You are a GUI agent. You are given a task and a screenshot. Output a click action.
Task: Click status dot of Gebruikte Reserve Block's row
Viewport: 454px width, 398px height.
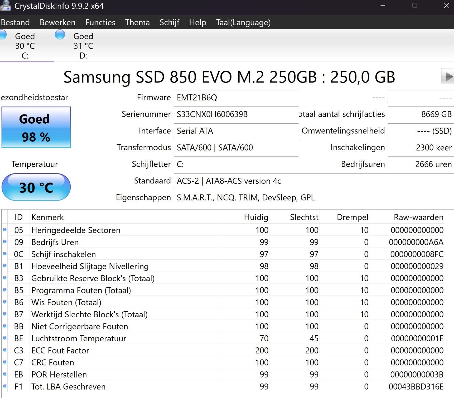5,278
